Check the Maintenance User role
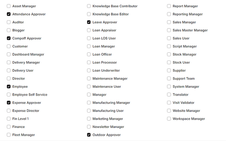Screen dimensions: 226x141 [x=89, y=87]
